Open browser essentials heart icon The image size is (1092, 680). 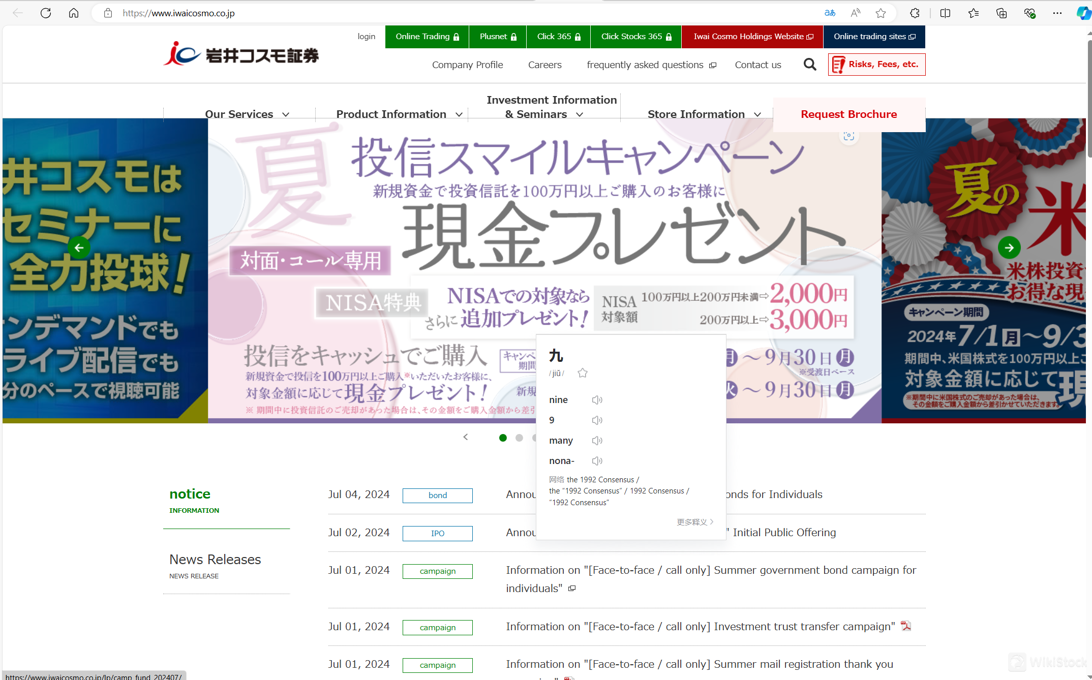point(1029,13)
